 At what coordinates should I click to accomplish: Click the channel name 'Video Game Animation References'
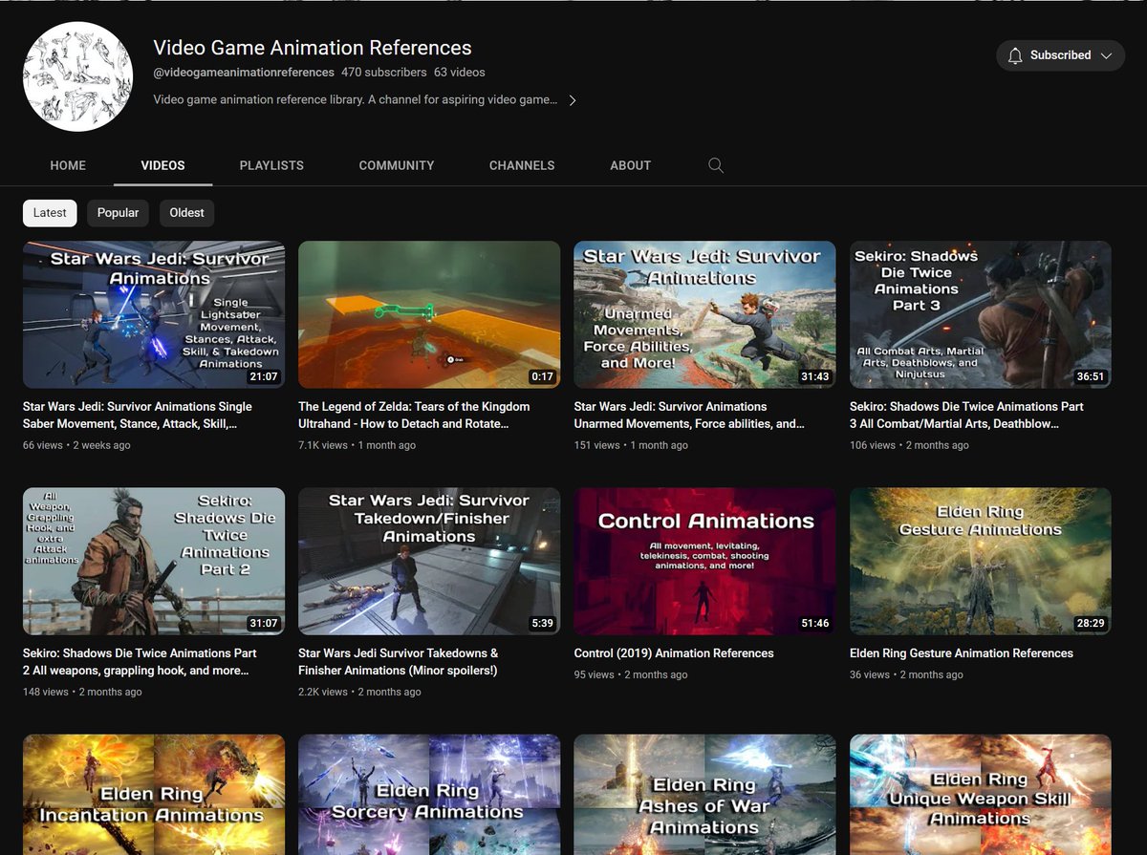[x=313, y=48]
